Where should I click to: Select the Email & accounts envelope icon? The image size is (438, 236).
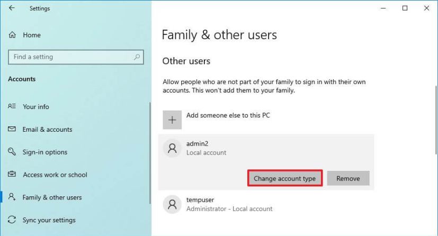point(12,129)
